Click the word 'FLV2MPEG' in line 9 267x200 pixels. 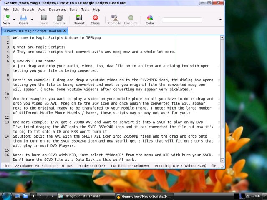[x=149, y=80]
